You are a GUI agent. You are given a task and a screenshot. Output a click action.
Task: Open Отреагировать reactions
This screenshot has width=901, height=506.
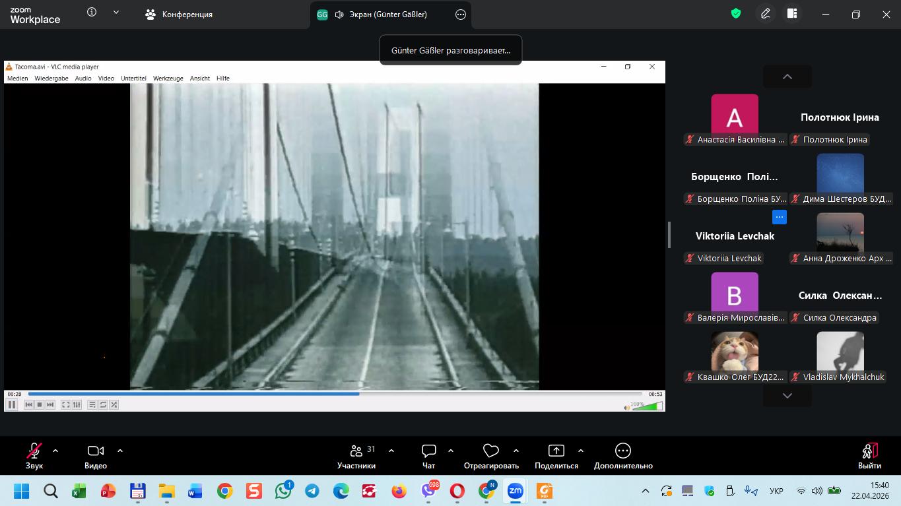point(491,456)
